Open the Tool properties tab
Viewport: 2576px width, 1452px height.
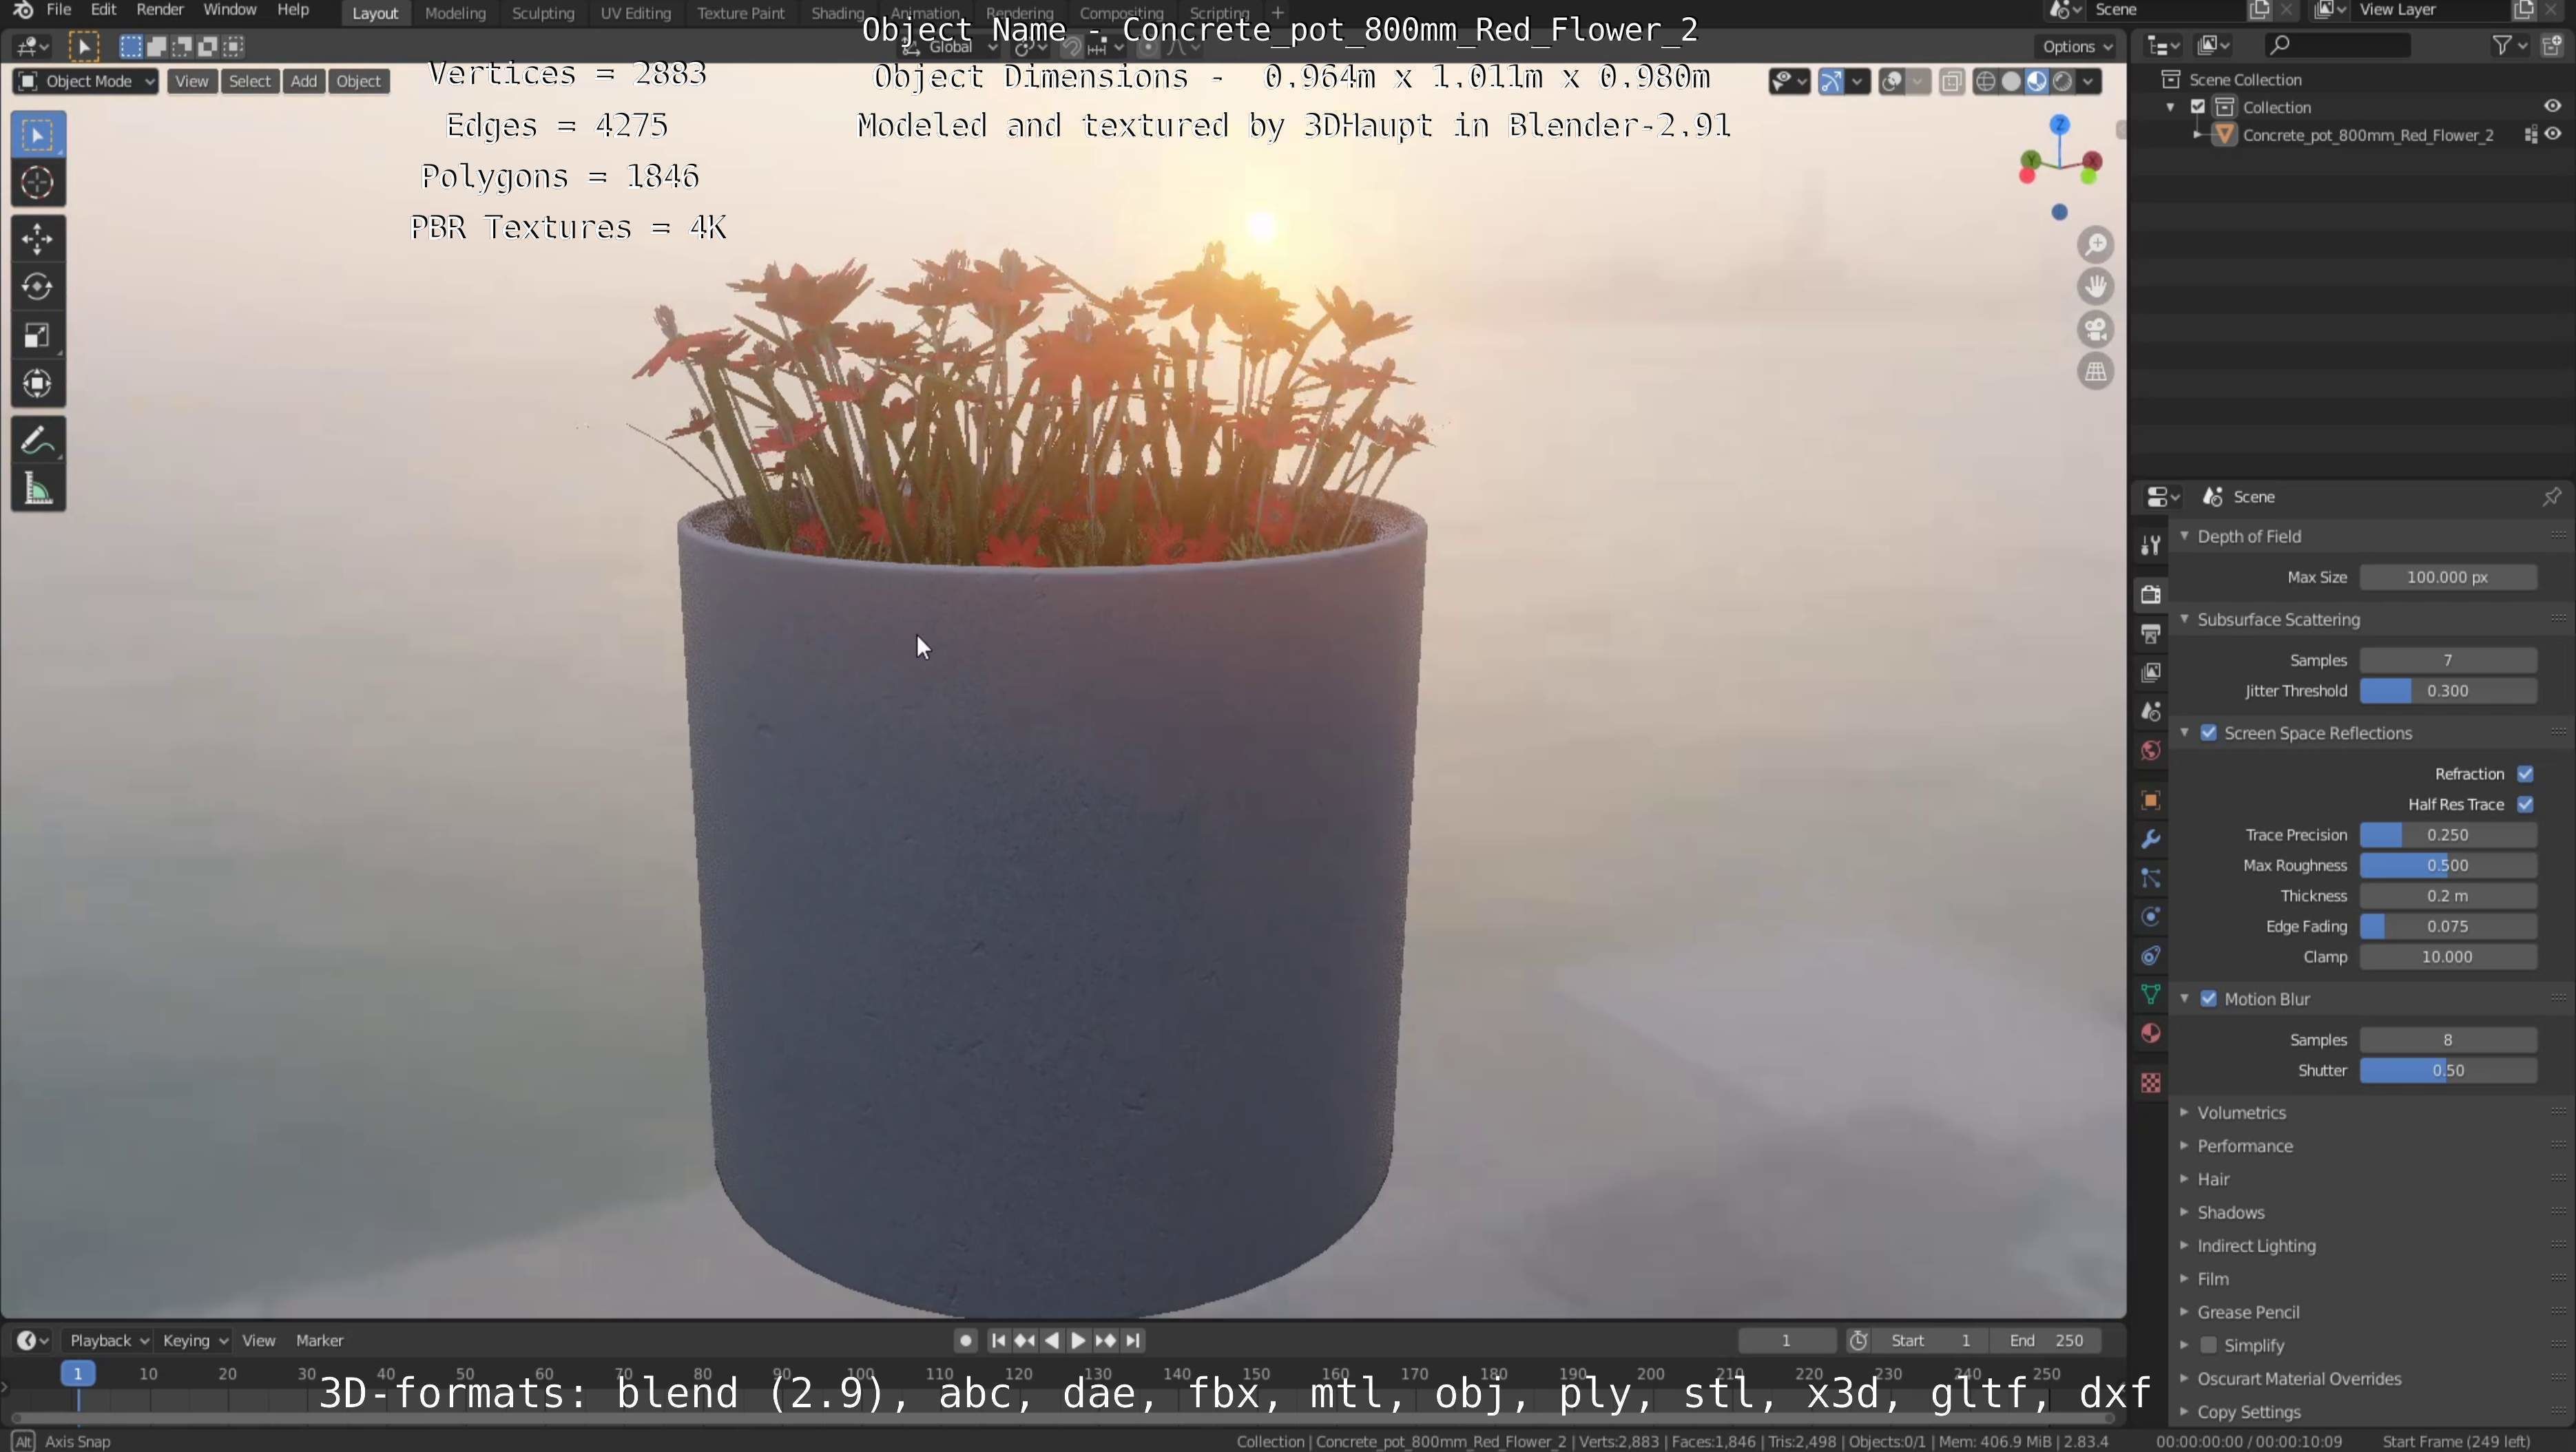pyautogui.click(x=2150, y=545)
